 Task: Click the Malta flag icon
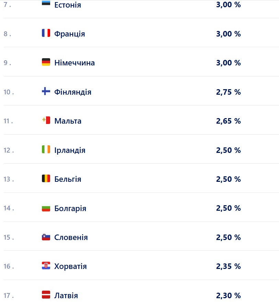pos(46,120)
